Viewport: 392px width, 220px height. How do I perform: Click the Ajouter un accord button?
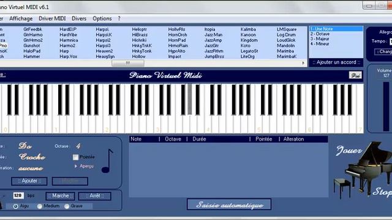tap(336, 62)
